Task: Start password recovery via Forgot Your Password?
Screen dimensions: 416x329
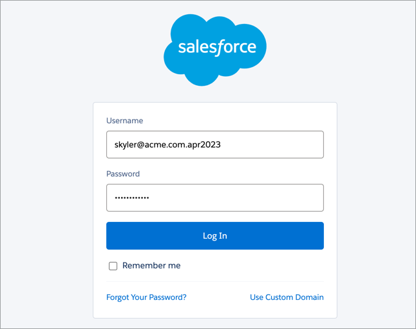Action: coord(146,297)
